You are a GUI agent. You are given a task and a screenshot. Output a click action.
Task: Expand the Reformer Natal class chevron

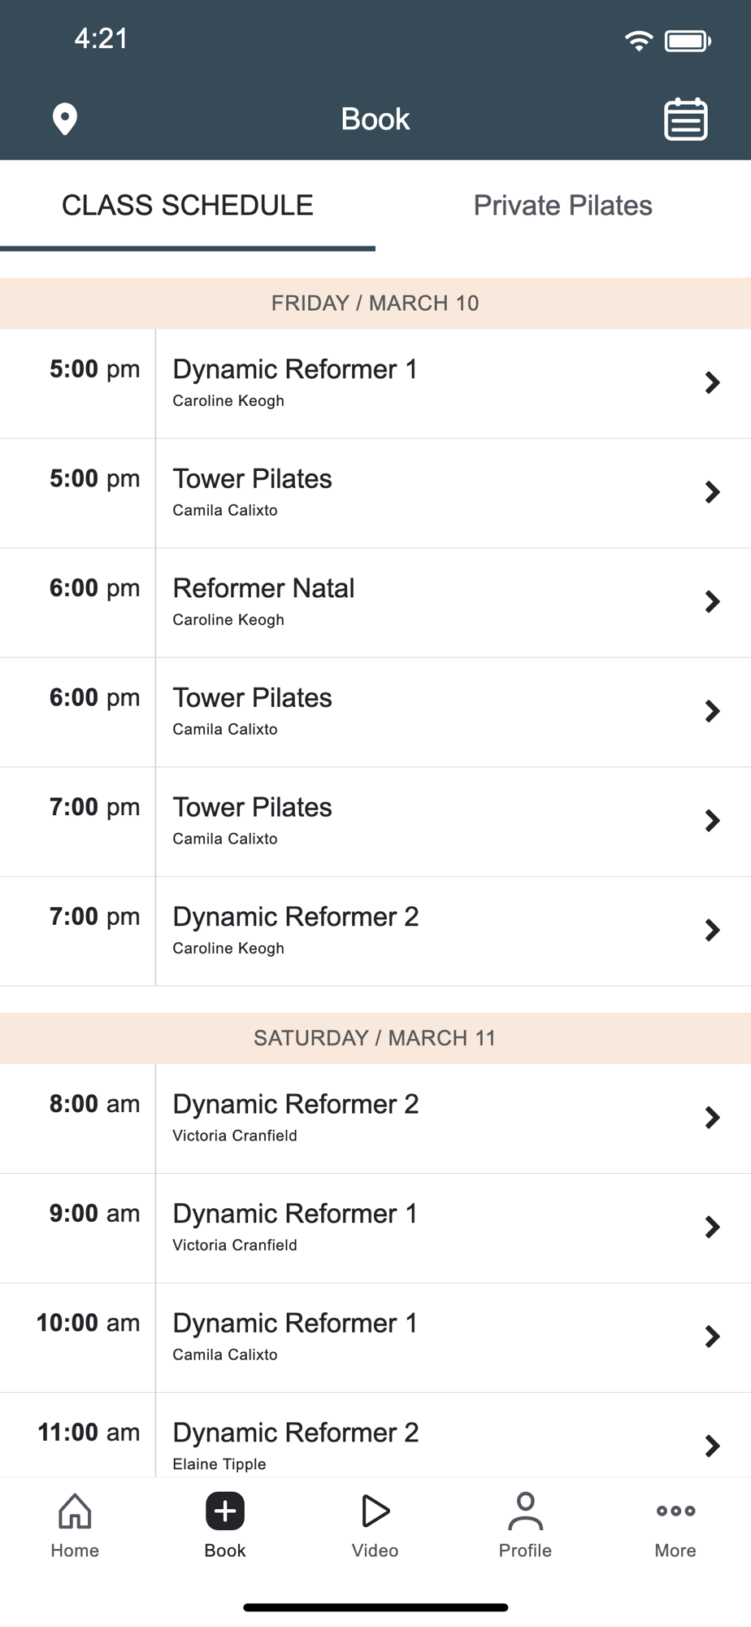(x=712, y=602)
